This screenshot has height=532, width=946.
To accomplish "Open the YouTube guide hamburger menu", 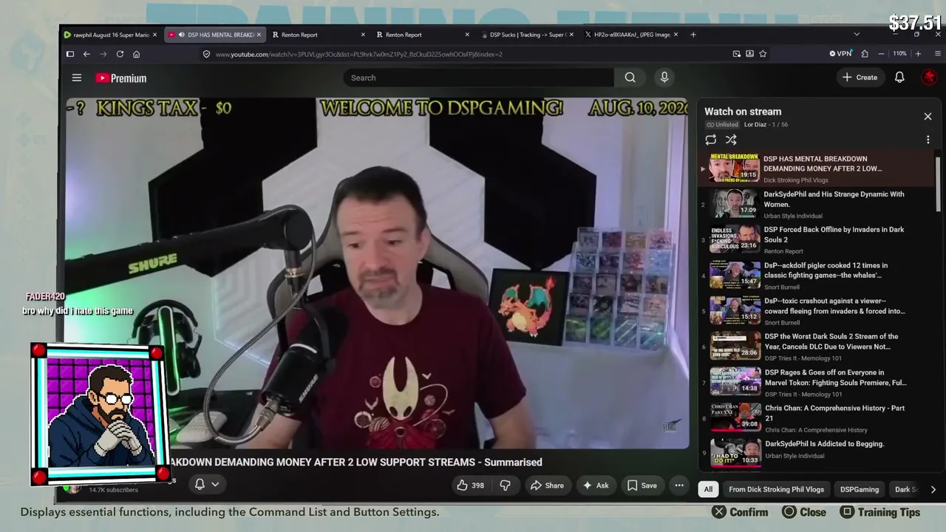I will coord(76,78).
